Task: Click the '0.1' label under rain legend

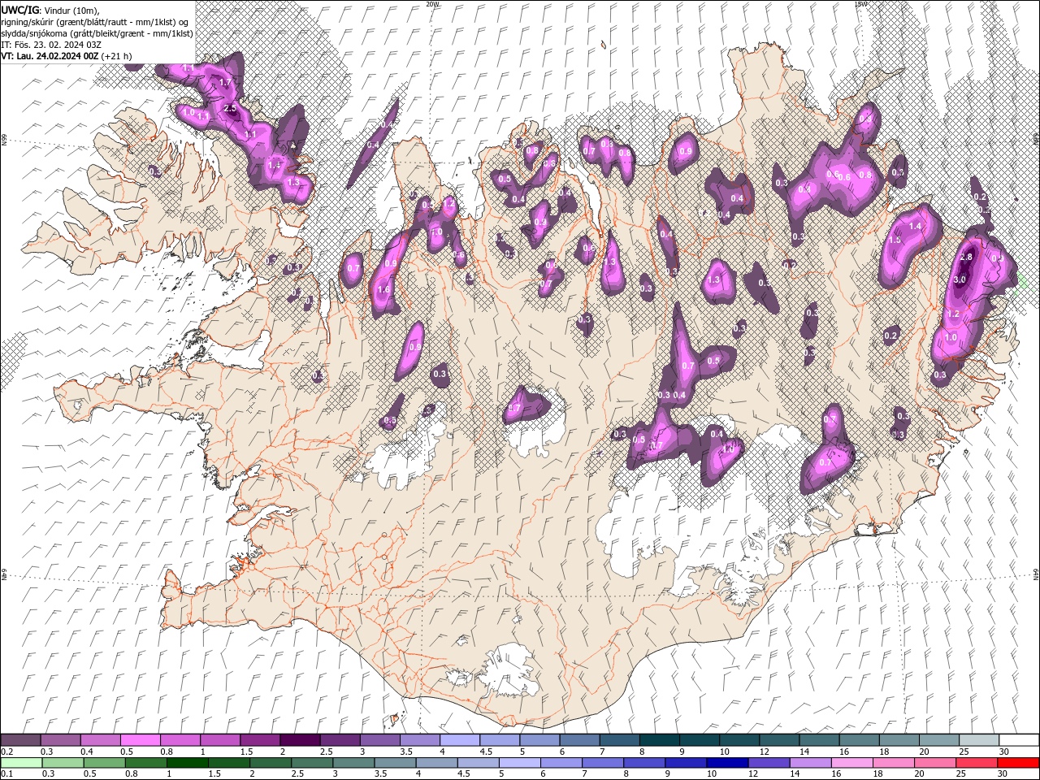Action: point(7,773)
